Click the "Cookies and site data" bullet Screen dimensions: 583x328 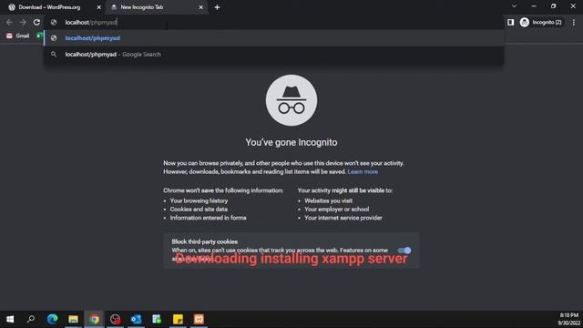(x=199, y=209)
